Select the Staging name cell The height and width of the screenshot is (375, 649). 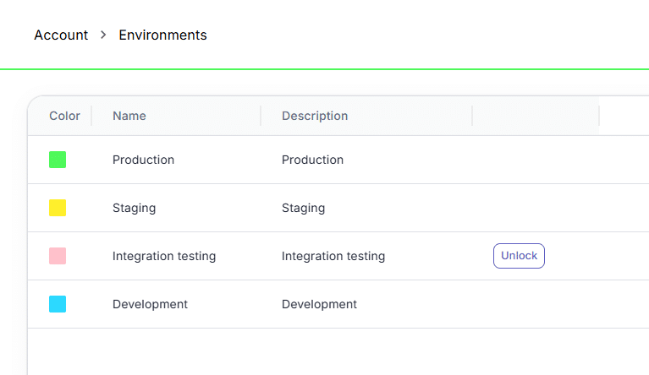coord(134,208)
